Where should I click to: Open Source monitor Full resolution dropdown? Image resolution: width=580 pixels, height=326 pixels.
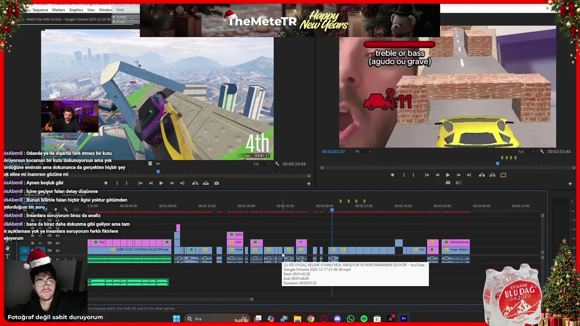point(261,164)
